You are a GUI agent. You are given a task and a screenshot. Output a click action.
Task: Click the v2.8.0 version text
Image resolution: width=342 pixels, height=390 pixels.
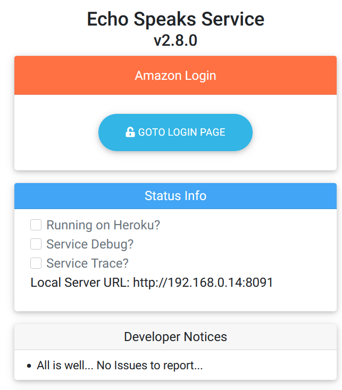pyautogui.click(x=176, y=40)
